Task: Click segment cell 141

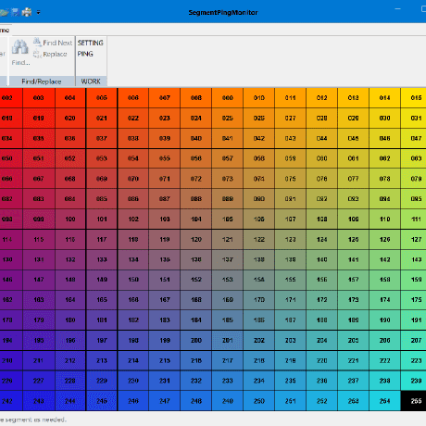Action: 353,259
